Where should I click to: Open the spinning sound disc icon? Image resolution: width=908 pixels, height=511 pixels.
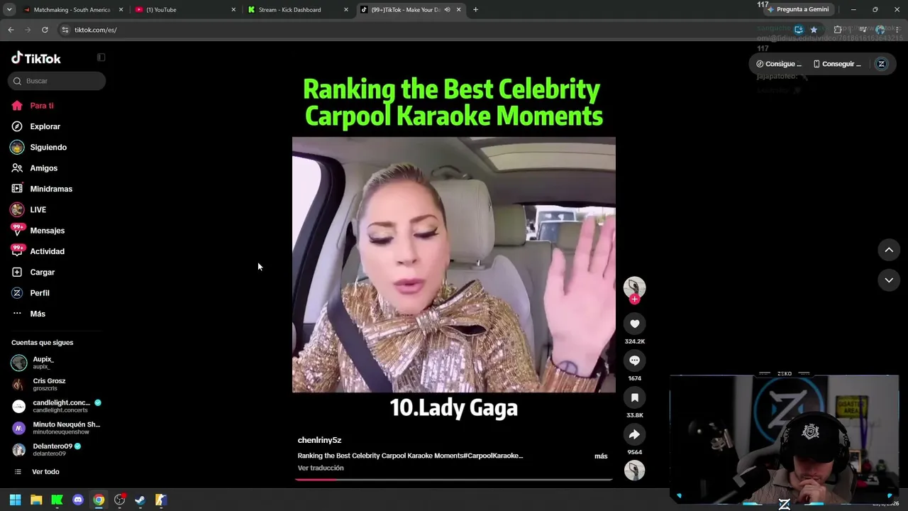[x=635, y=471]
